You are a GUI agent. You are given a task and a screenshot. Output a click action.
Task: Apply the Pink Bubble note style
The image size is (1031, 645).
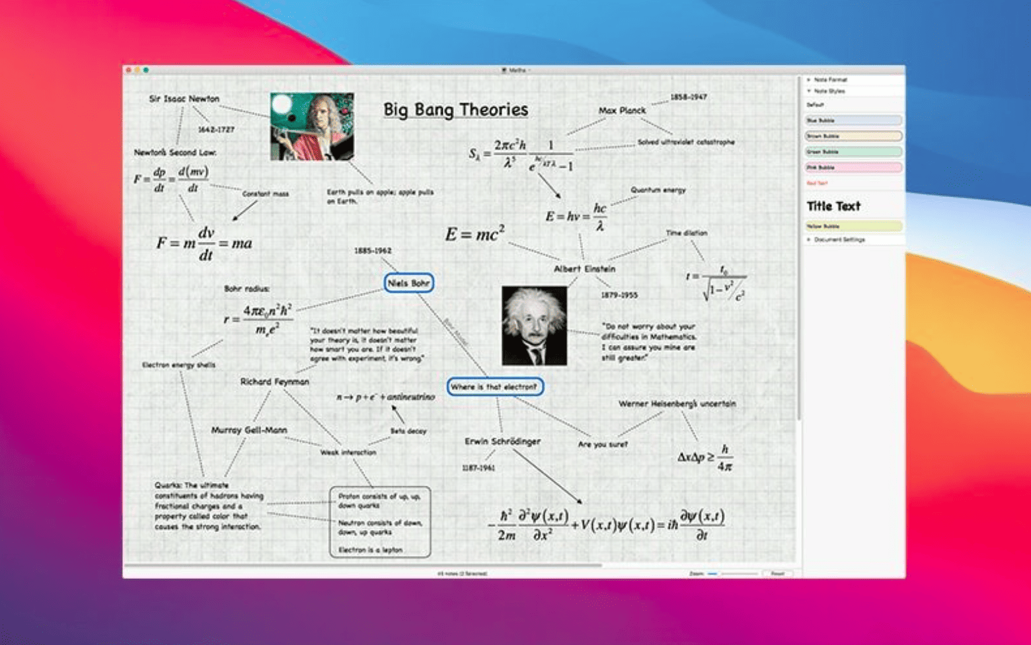[x=854, y=168]
